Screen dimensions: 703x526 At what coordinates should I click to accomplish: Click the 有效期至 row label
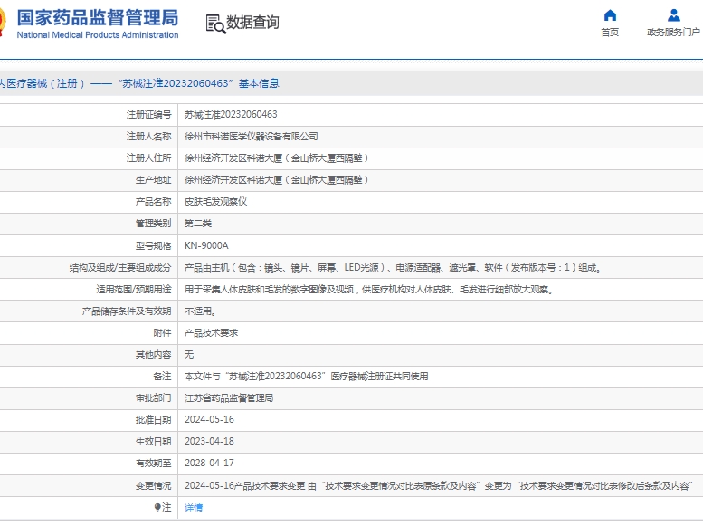153,463
